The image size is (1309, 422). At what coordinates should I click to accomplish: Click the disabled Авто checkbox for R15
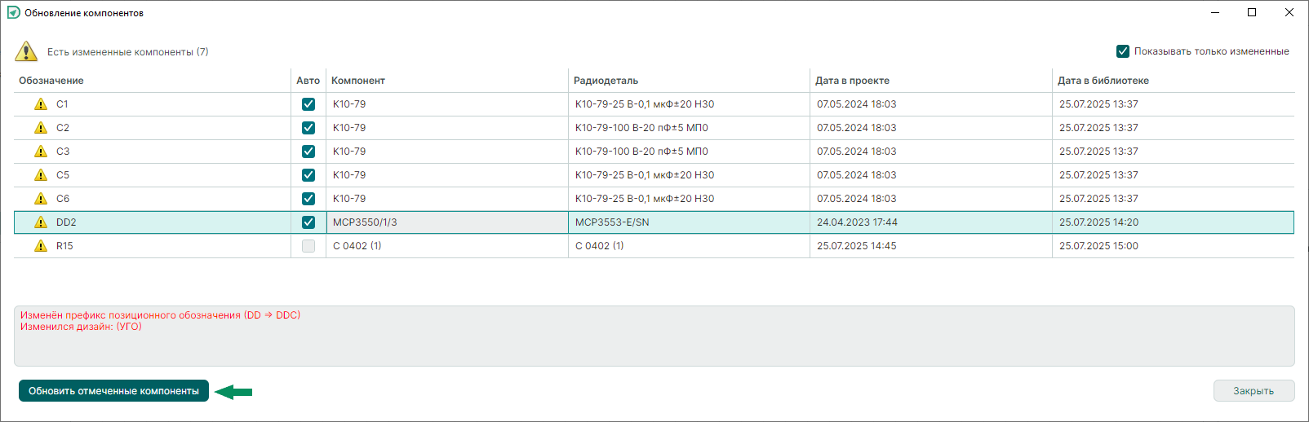(308, 246)
